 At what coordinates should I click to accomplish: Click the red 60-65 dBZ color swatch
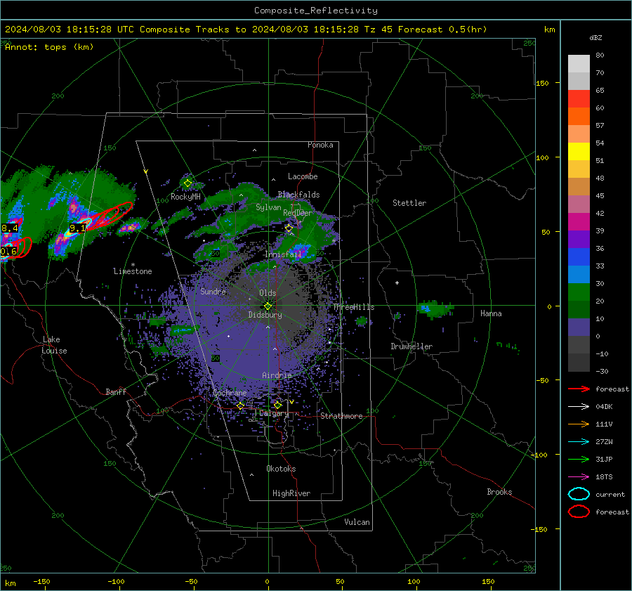point(579,99)
